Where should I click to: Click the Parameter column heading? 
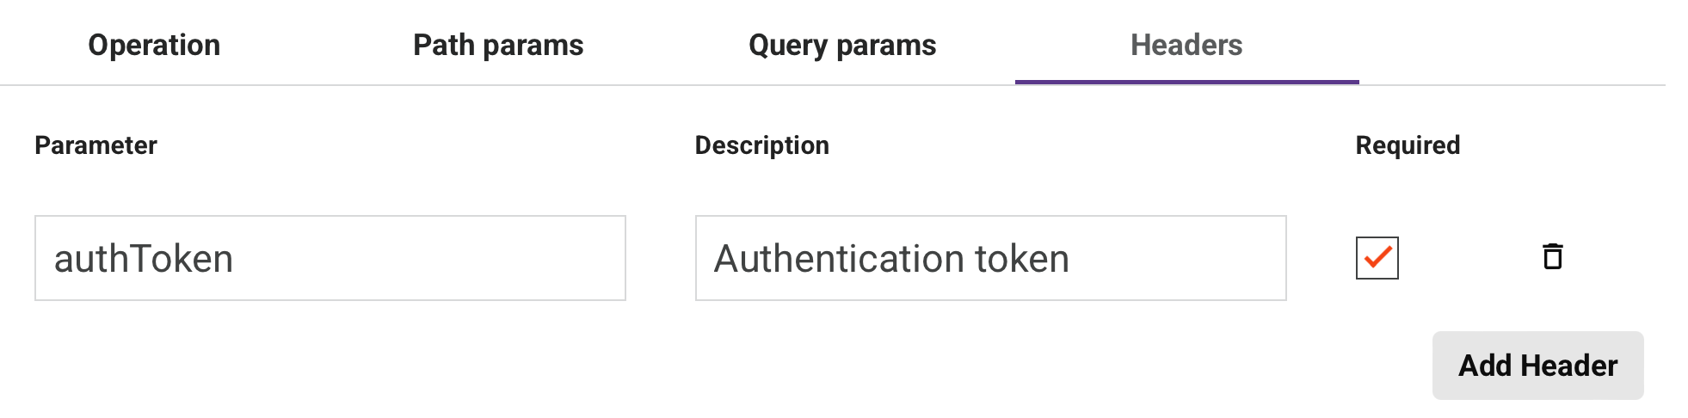95,145
